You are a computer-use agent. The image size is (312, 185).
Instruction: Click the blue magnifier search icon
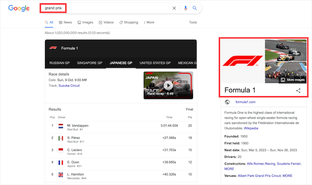[x=195, y=8]
